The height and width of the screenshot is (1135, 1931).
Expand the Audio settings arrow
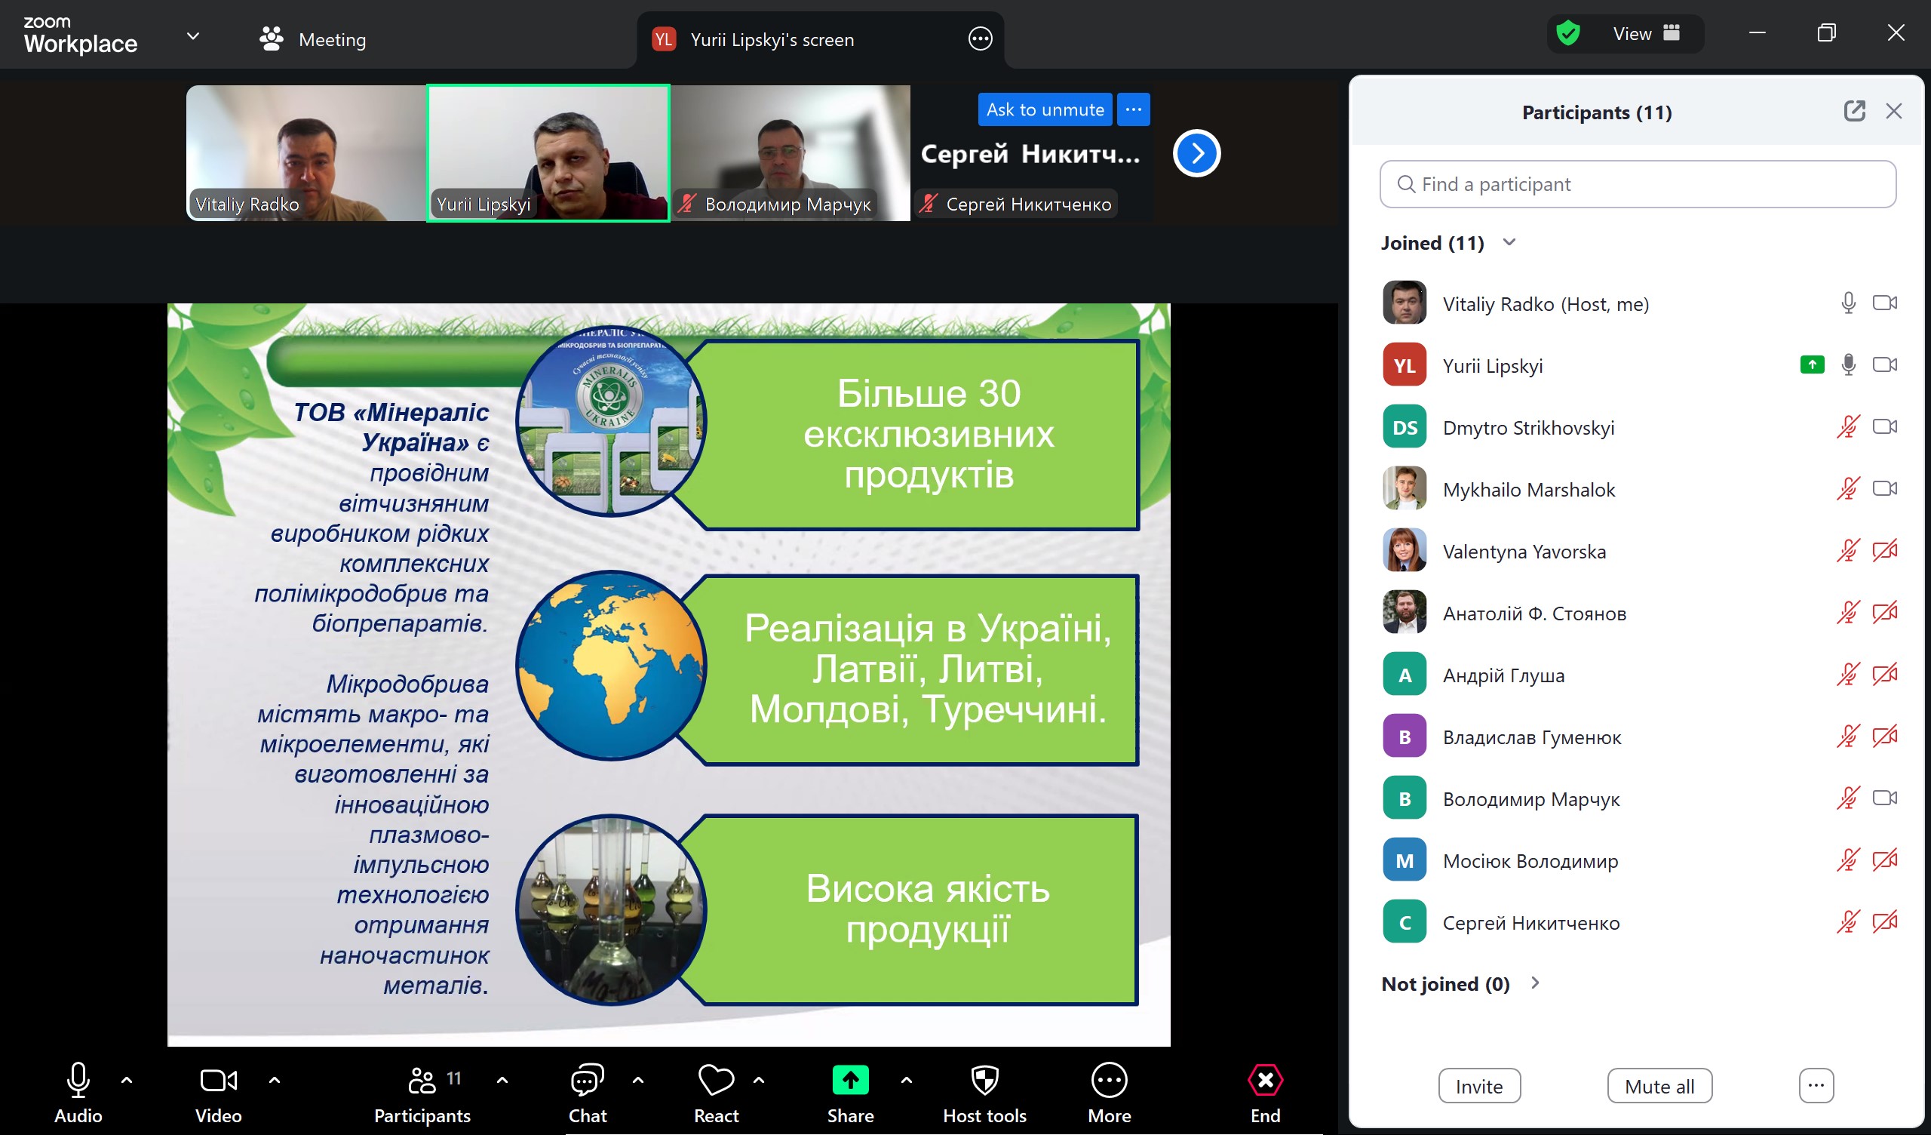click(127, 1080)
